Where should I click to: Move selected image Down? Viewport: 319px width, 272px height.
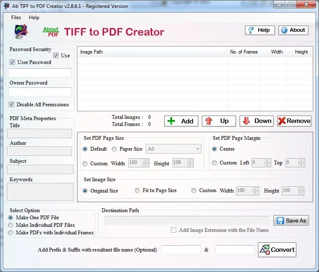click(256, 121)
